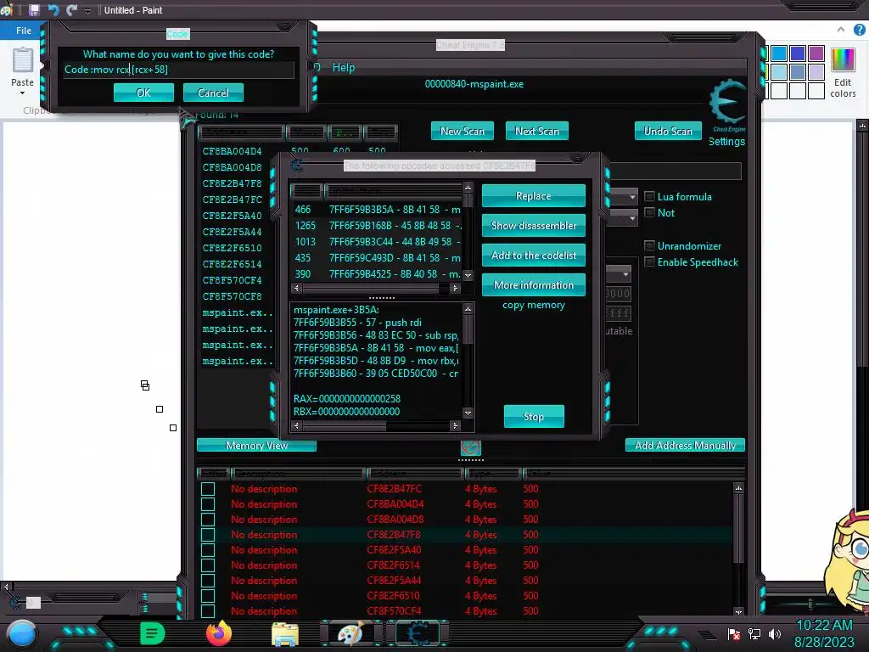Select found address CF8BA004D4
The width and height of the screenshot is (869, 652).
(x=233, y=151)
